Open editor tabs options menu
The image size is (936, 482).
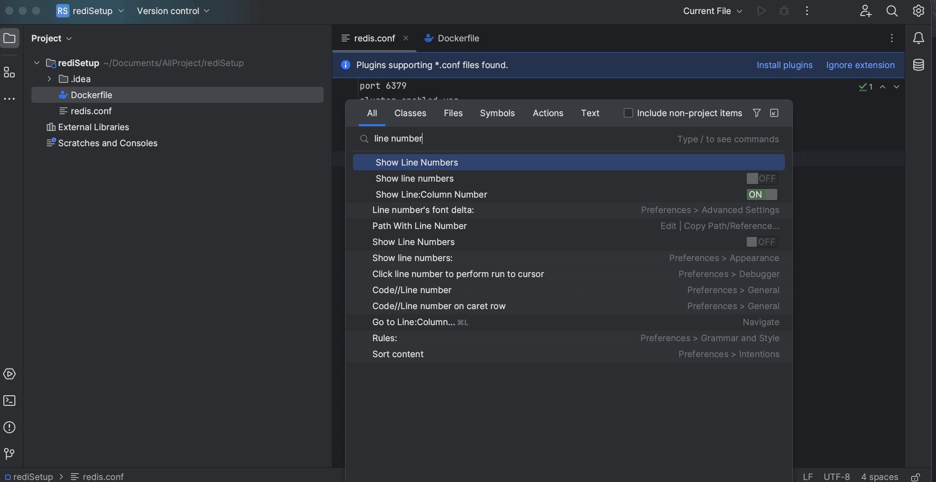click(x=892, y=38)
